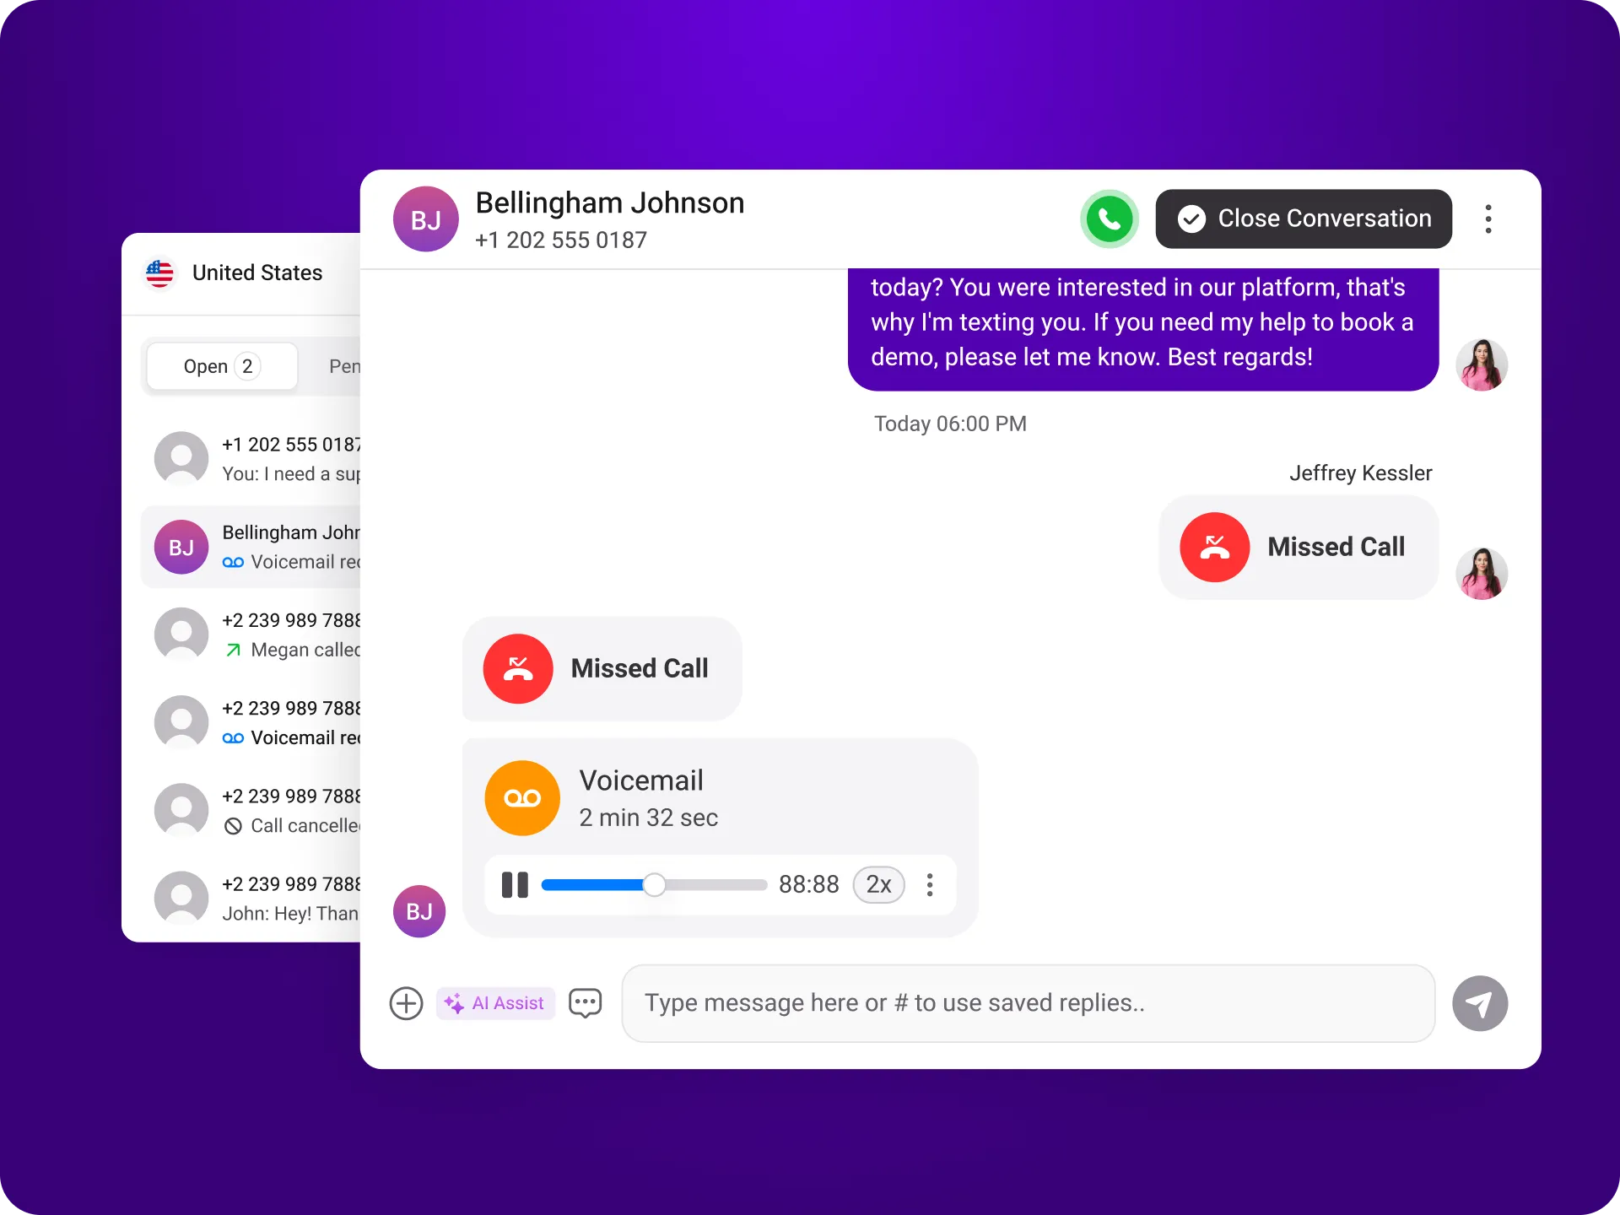Open the conversation header three-dot menu
The width and height of the screenshot is (1620, 1215).
[1488, 219]
